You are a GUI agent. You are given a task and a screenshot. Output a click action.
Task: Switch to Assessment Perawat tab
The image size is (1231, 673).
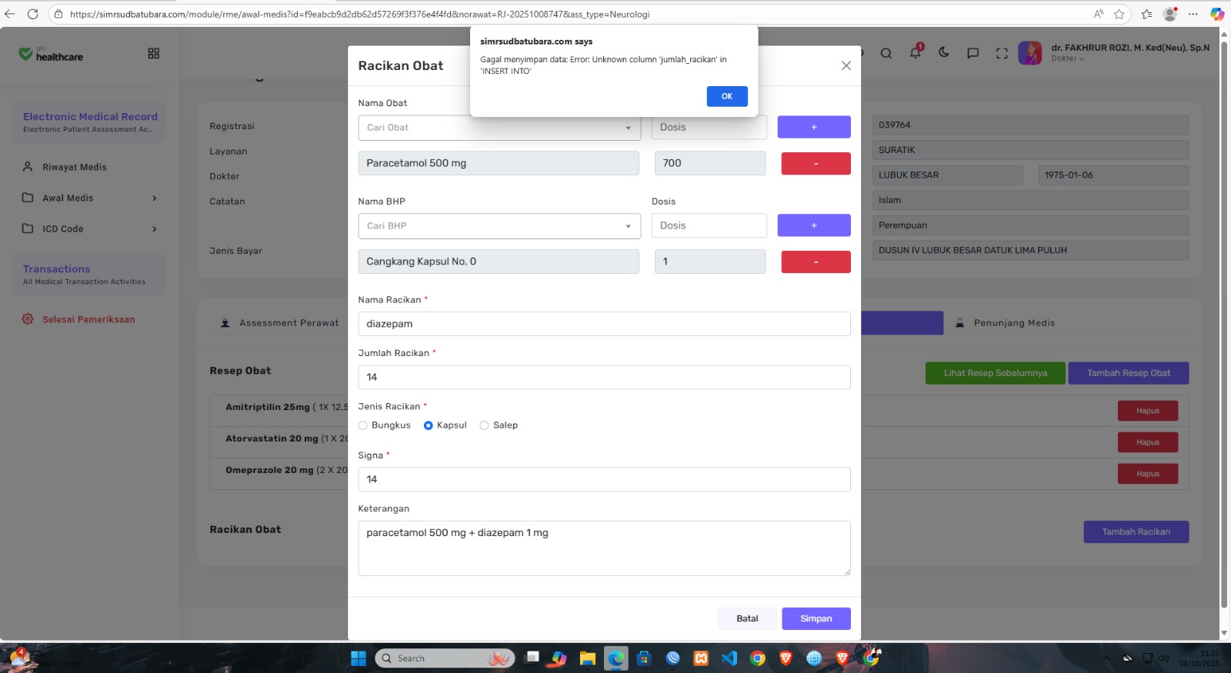coord(280,323)
